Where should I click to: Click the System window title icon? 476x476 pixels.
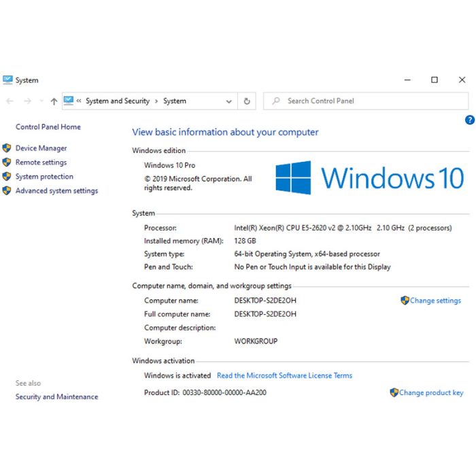[7, 80]
